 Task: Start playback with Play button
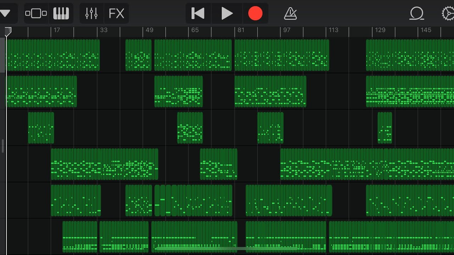click(227, 13)
